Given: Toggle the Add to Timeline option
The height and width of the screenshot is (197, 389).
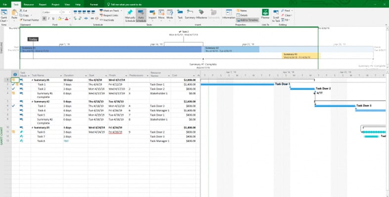Looking at the screenshot, I should [x=247, y=20].
